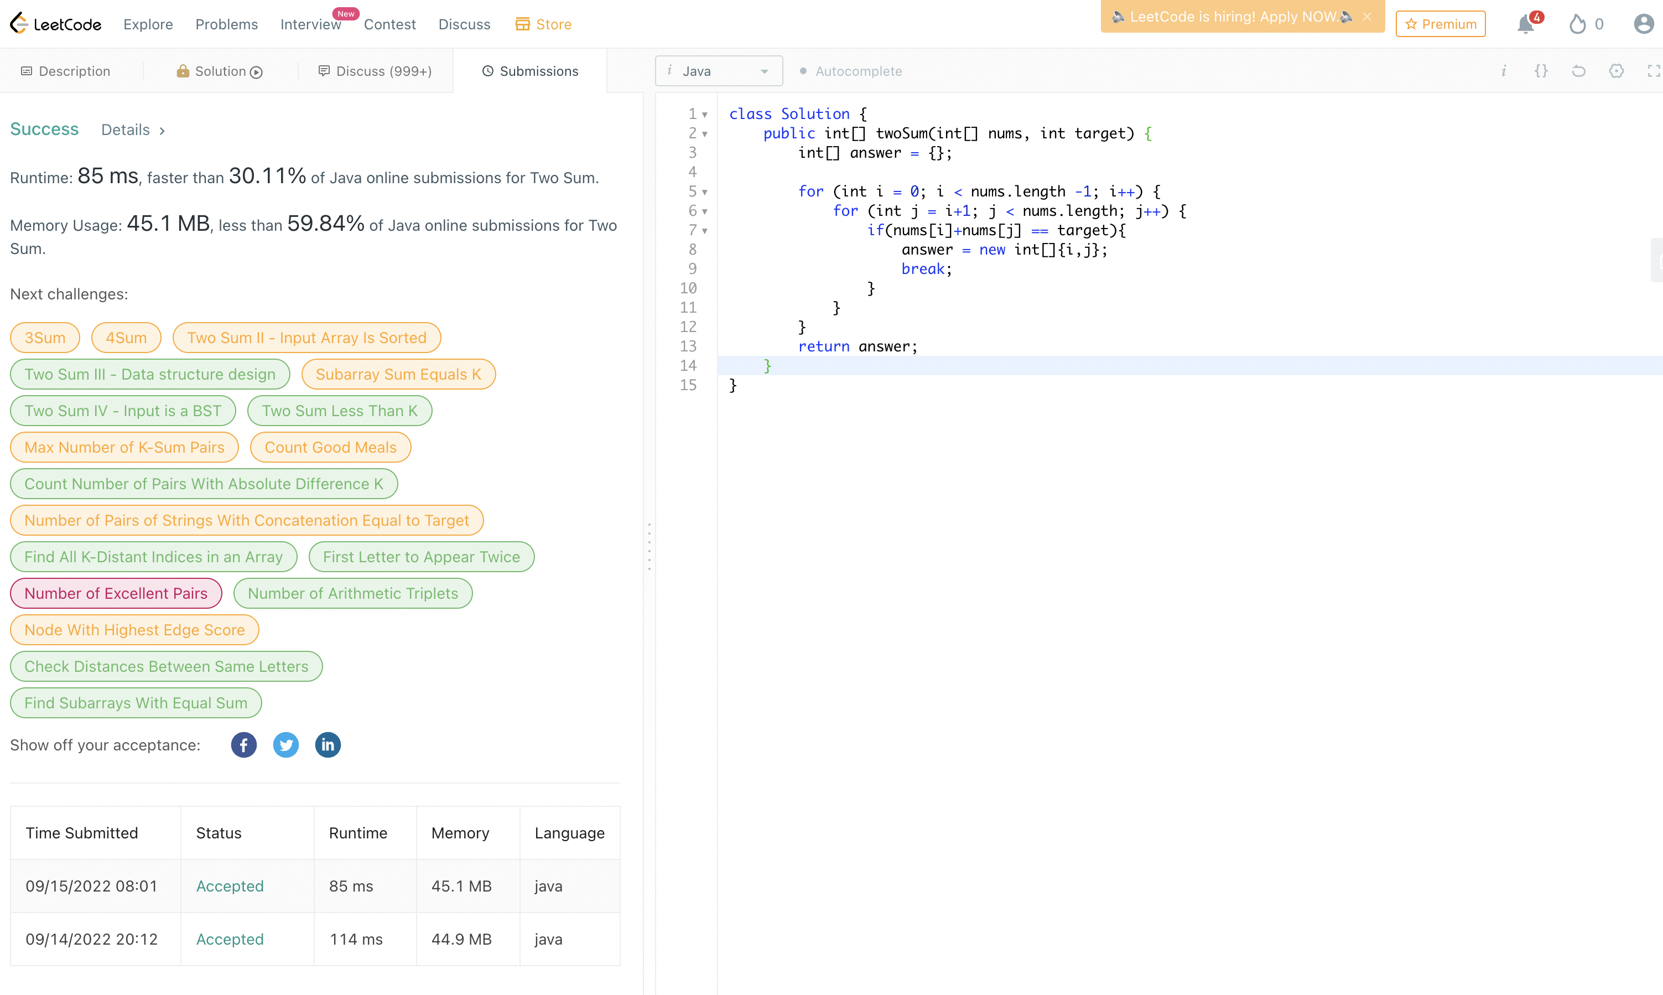
Task: Open the Discuss (999+) tab
Action: (375, 71)
